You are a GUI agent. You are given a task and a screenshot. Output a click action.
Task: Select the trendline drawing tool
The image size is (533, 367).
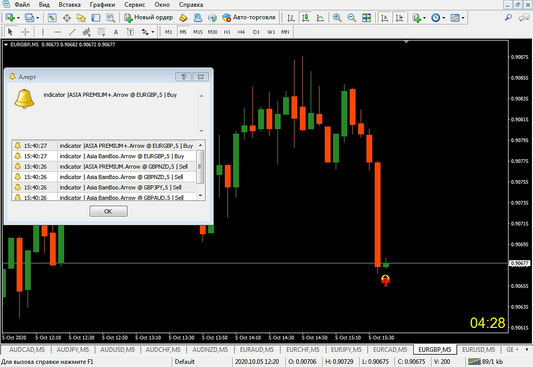(x=72, y=32)
